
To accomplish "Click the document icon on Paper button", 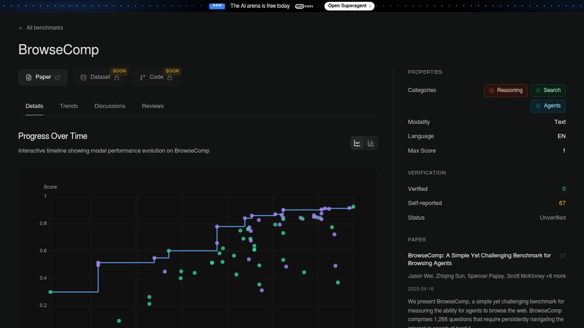I will 29,77.
